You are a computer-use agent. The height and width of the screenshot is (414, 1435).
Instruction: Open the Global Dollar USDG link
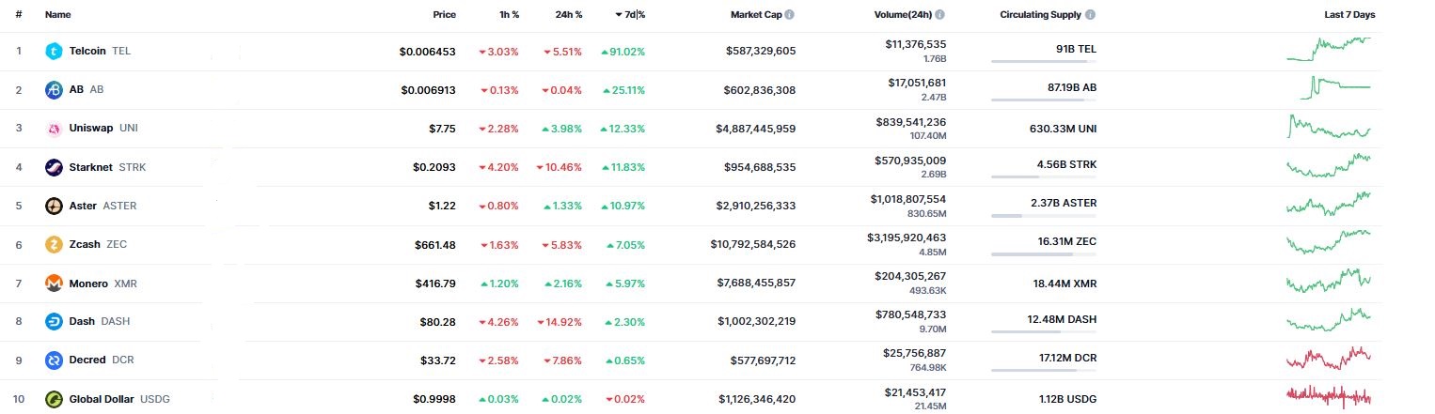click(x=119, y=399)
